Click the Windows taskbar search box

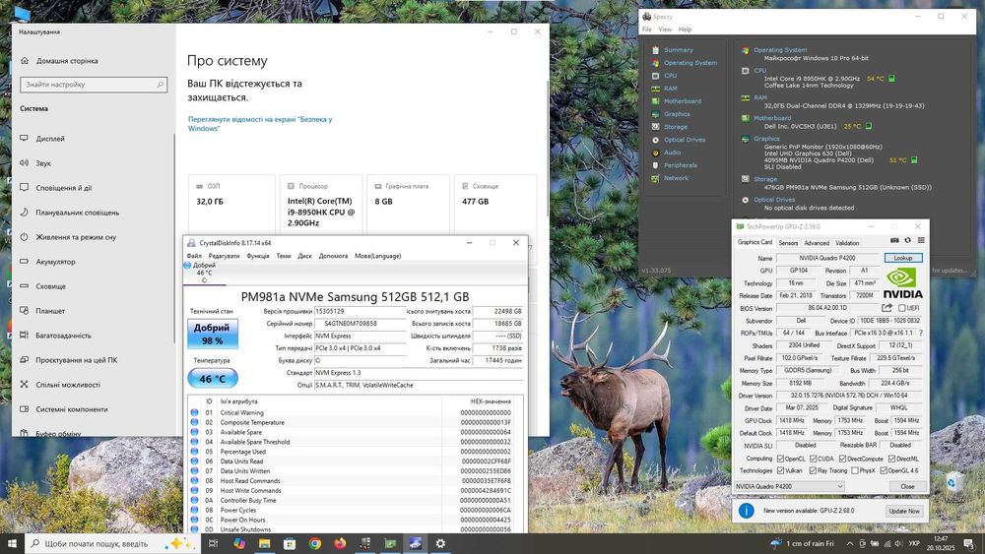click(x=112, y=543)
